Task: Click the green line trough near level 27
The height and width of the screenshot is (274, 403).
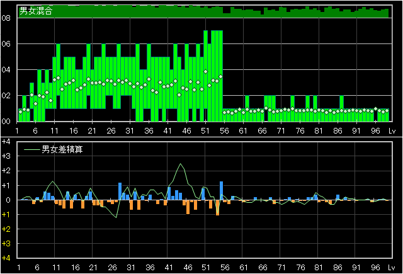Action: (116, 217)
